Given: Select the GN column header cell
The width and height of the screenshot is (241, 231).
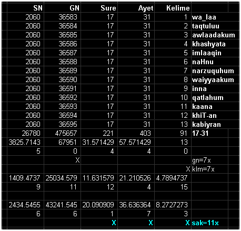Looking at the screenshot, I should coord(63,8).
